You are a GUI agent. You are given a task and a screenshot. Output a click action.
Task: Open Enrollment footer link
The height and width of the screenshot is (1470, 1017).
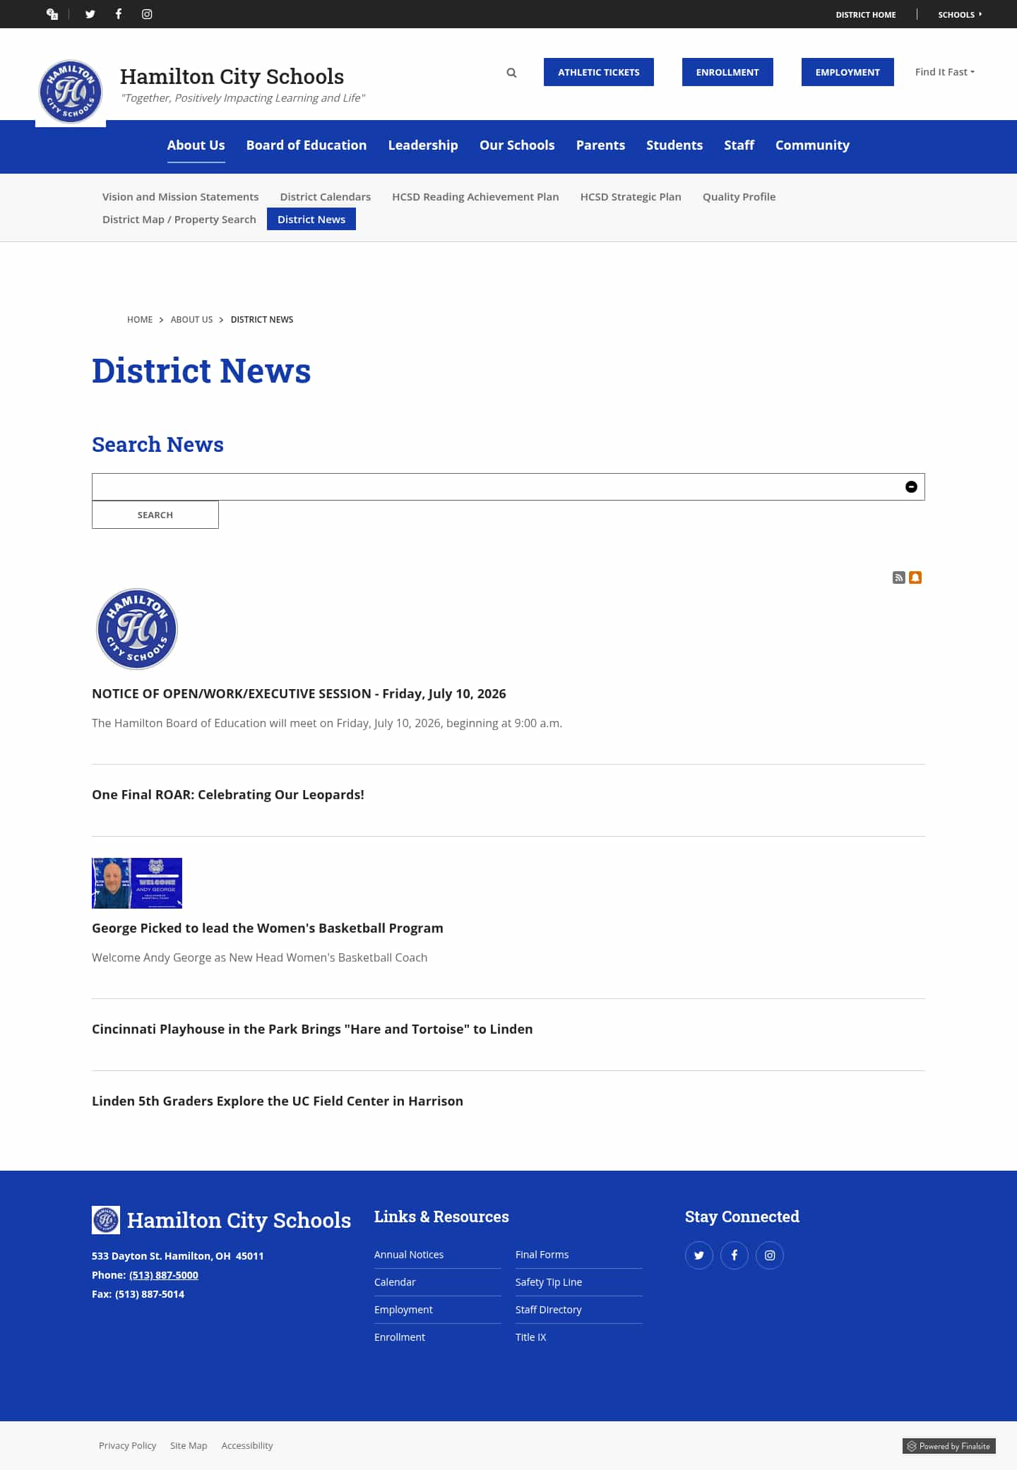(400, 1337)
